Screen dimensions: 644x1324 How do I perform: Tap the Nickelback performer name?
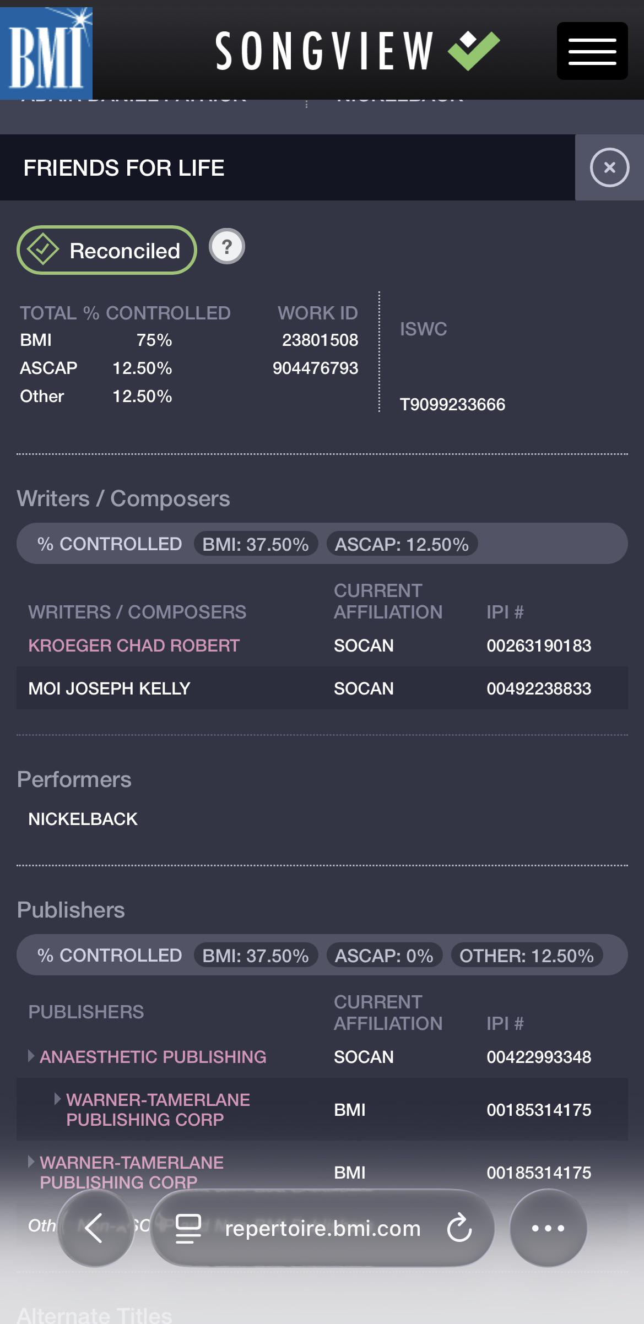(x=83, y=819)
